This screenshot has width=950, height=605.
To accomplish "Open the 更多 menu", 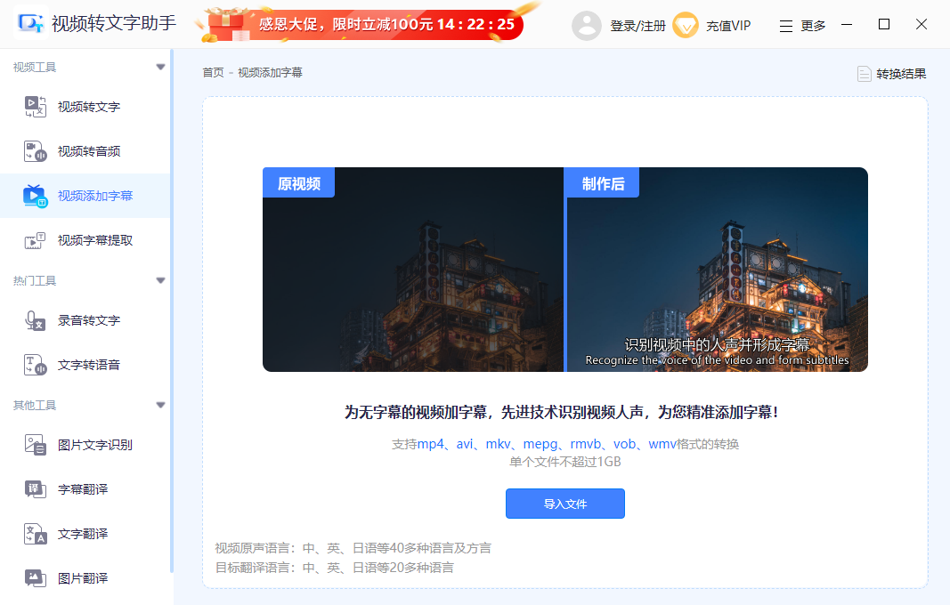I will click(x=806, y=25).
